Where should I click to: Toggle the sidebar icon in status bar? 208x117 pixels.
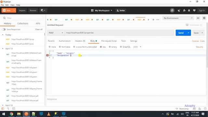coord(3,109)
